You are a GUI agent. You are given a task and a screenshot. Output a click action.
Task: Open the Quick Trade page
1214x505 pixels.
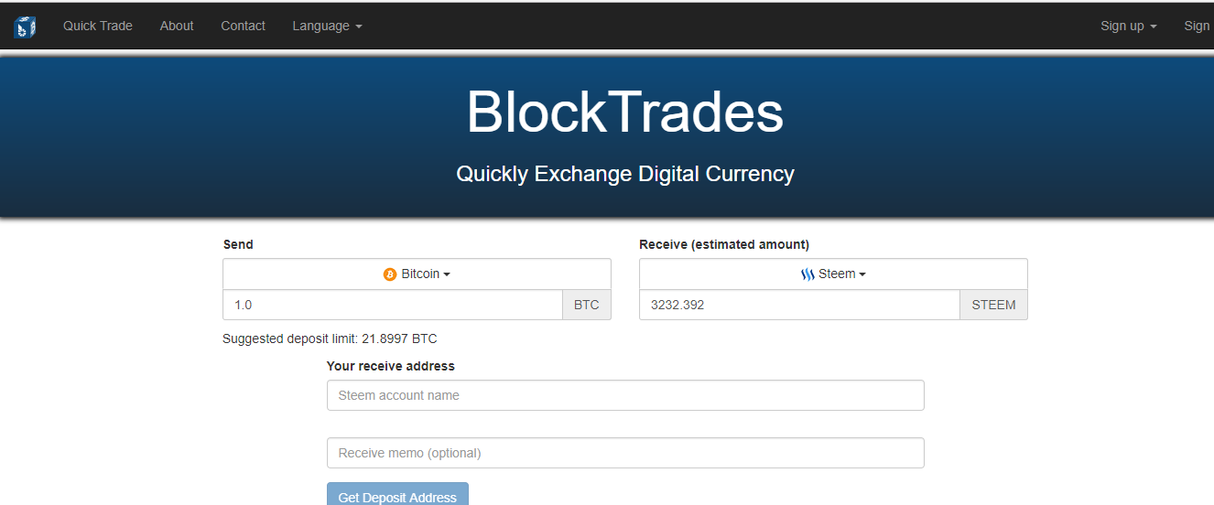point(98,26)
